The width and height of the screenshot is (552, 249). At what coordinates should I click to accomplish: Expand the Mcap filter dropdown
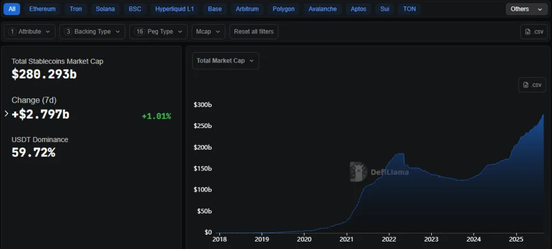click(208, 32)
